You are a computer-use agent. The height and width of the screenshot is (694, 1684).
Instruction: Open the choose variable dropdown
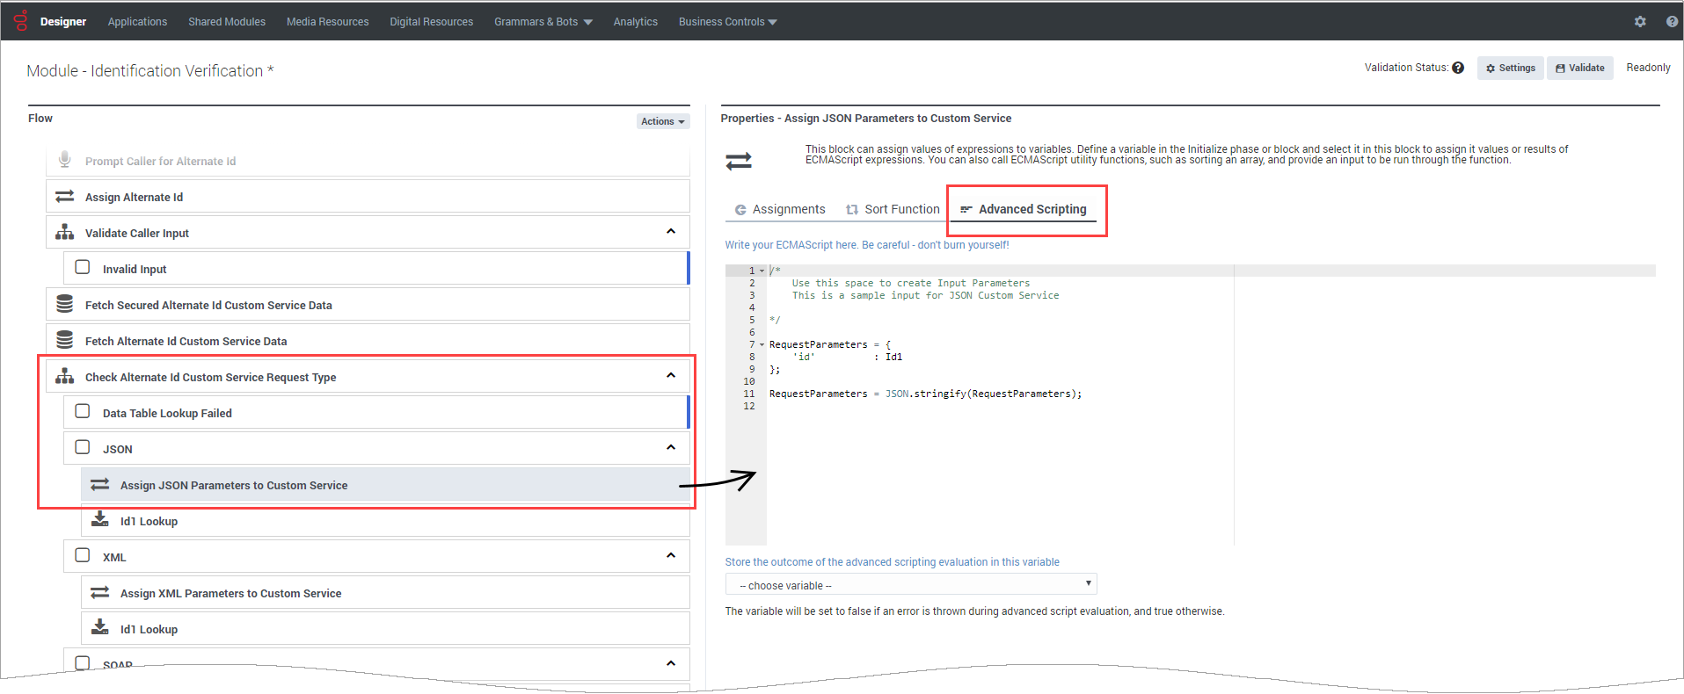pos(910,585)
